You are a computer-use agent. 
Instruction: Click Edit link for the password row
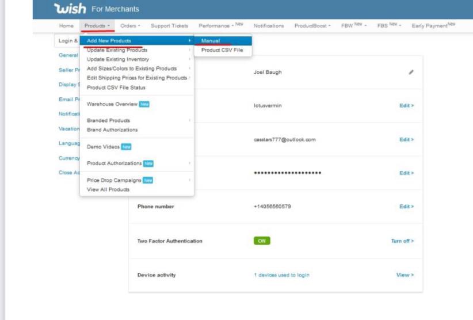[x=406, y=173]
